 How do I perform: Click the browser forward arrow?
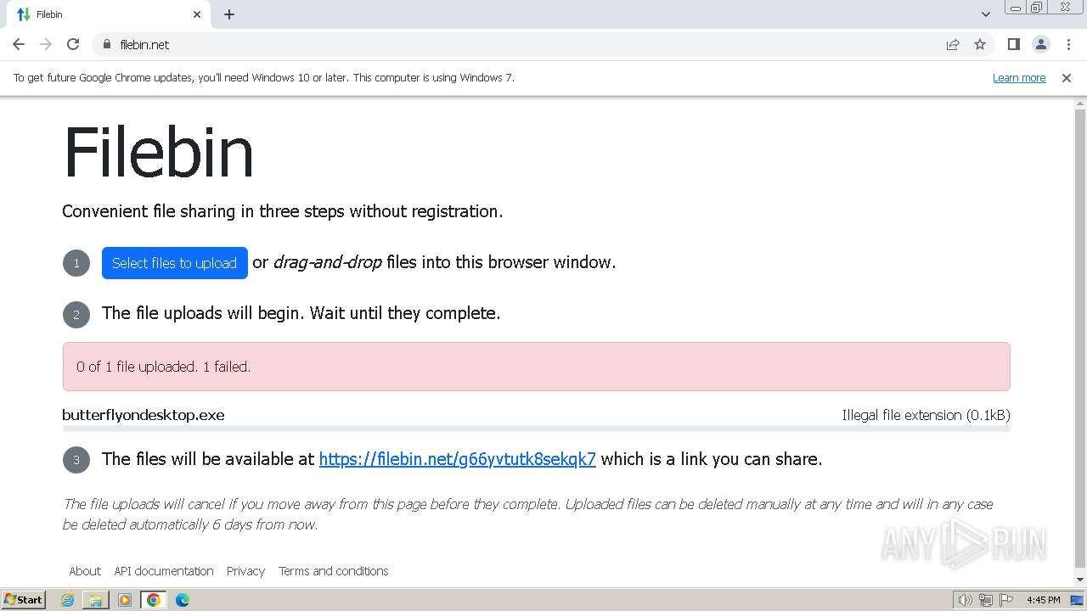(46, 44)
